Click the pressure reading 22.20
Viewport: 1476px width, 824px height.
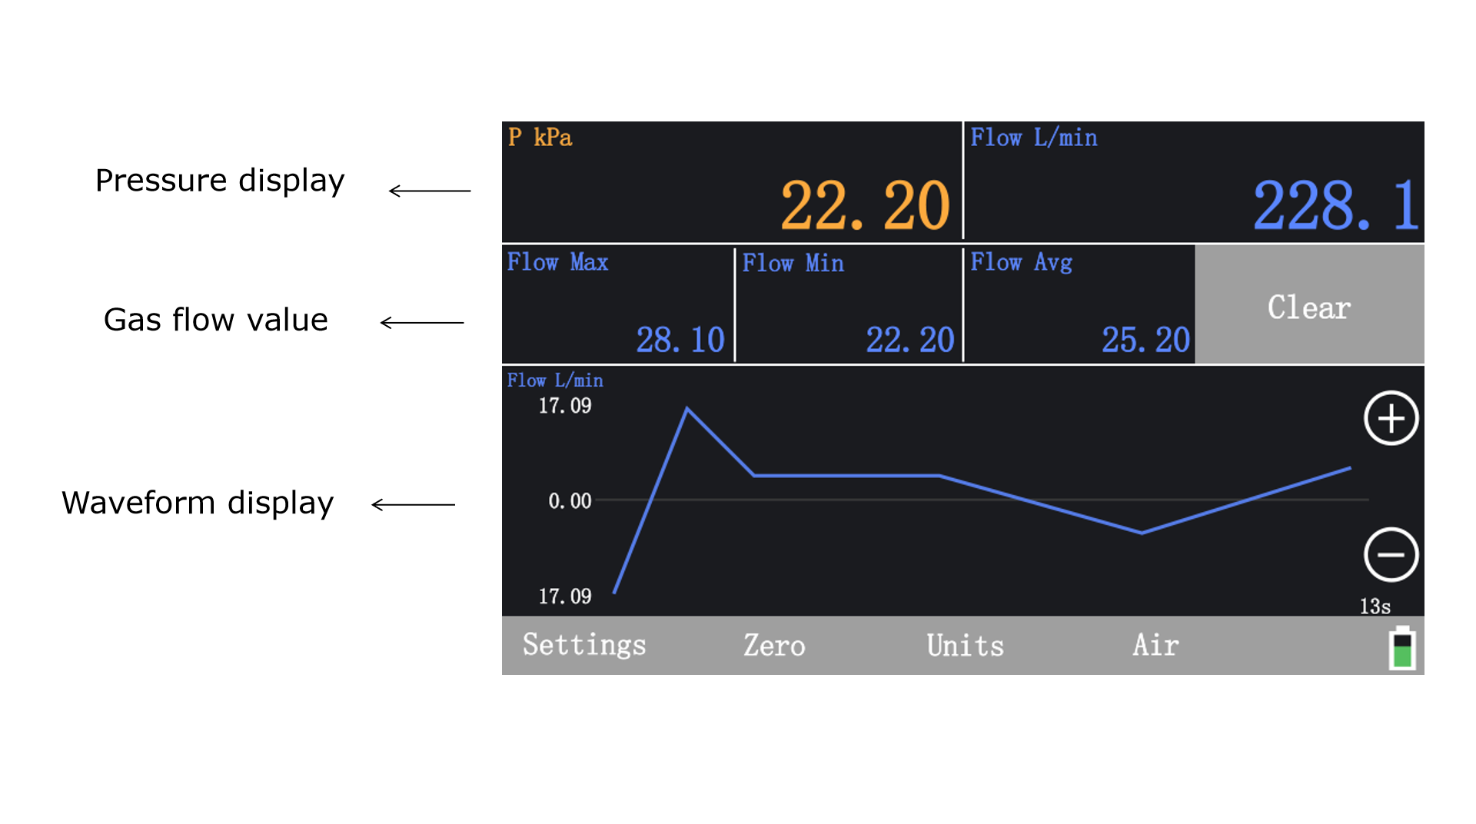[x=865, y=206]
